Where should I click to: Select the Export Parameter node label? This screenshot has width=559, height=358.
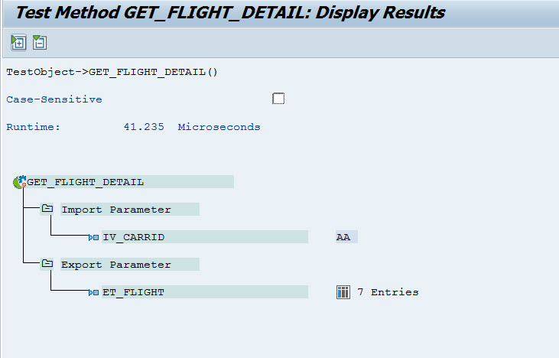point(116,265)
